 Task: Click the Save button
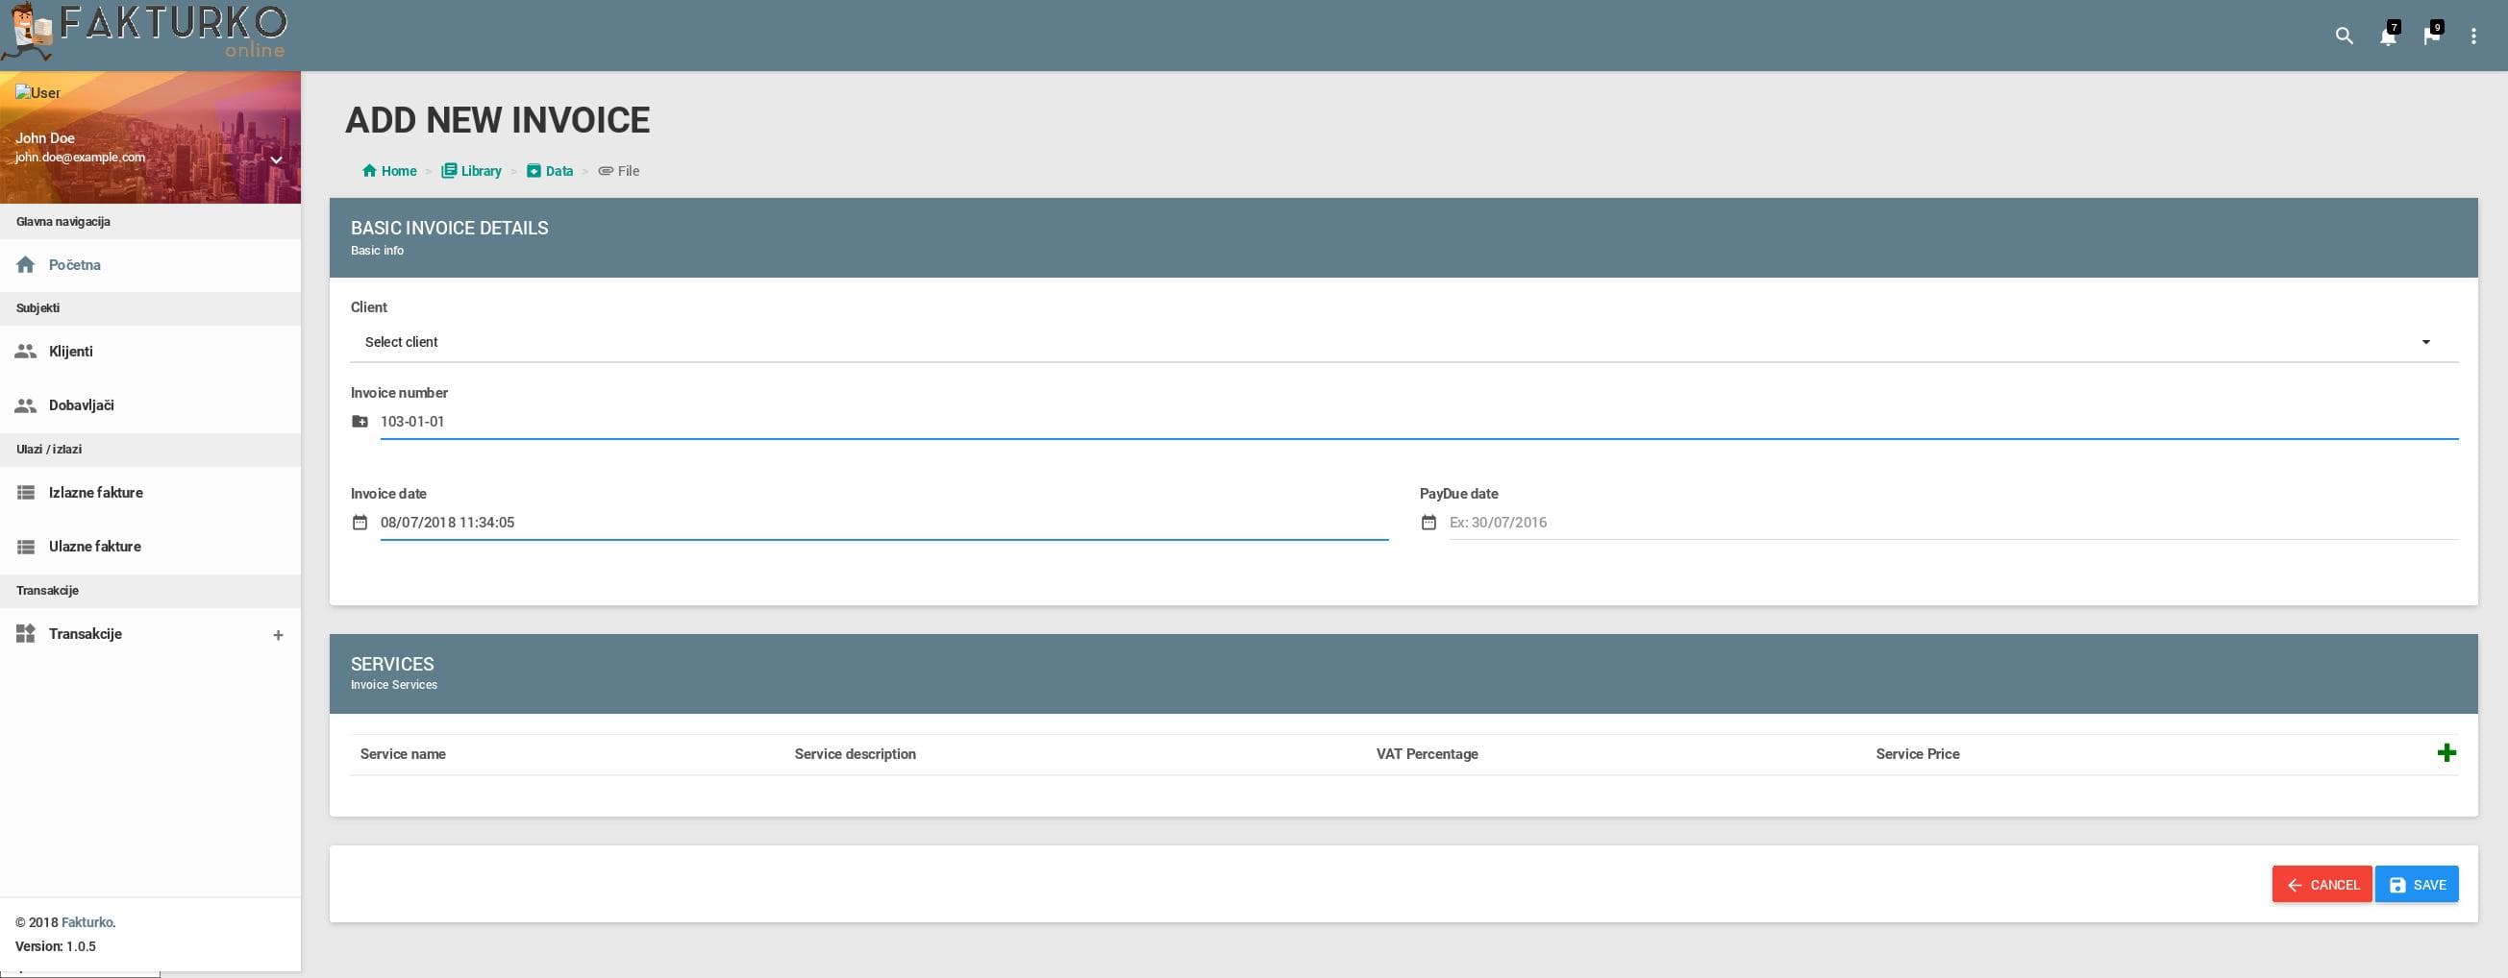click(2417, 885)
